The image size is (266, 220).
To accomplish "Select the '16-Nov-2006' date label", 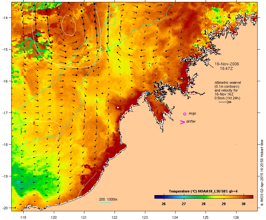I will (227, 64).
